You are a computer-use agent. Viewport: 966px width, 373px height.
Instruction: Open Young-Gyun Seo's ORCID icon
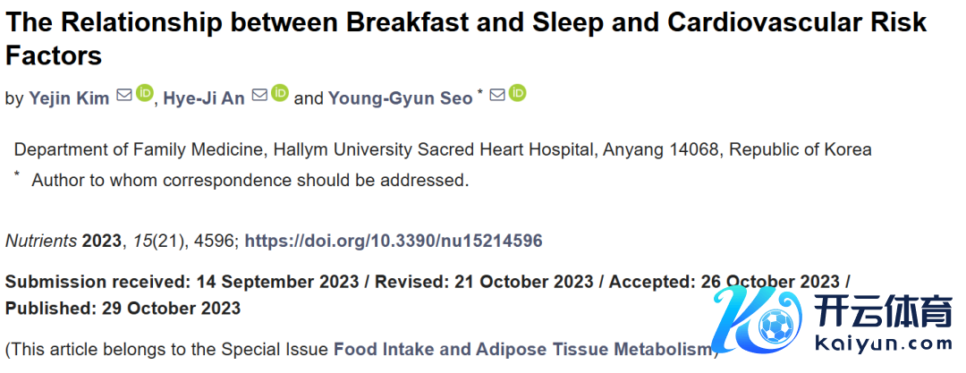[518, 93]
